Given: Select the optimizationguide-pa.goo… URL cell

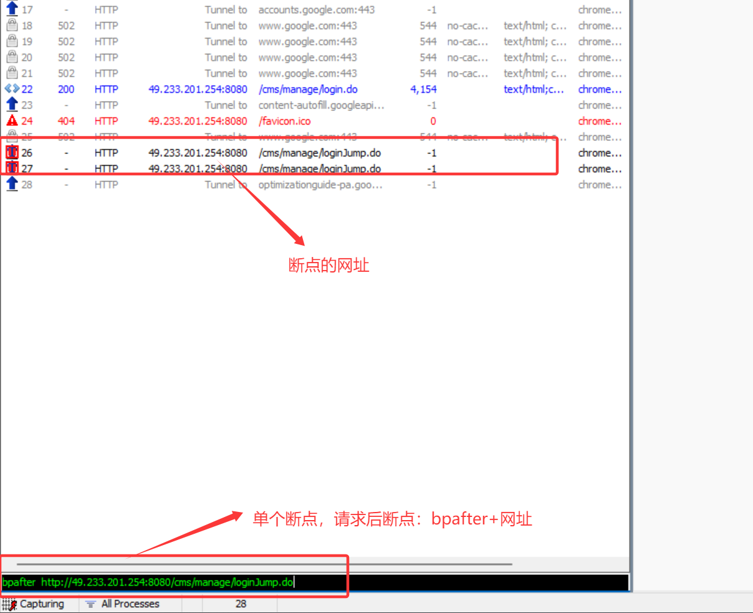Looking at the screenshot, I should (x=320, y=185).
